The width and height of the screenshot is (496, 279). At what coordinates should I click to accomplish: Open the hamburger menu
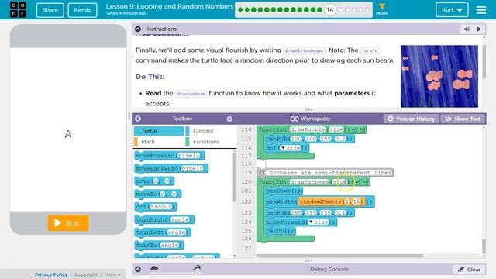tap(480, 10)
